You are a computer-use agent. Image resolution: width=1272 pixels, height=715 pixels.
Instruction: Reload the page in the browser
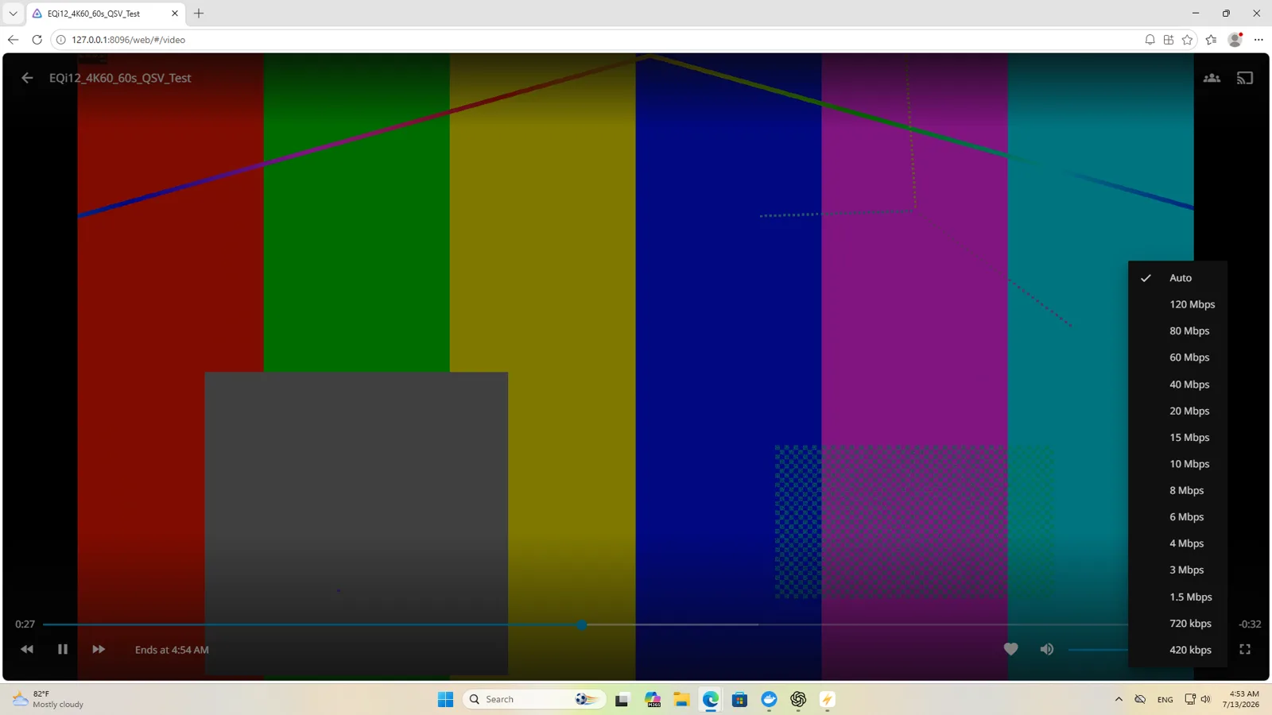tap(37, 40)
